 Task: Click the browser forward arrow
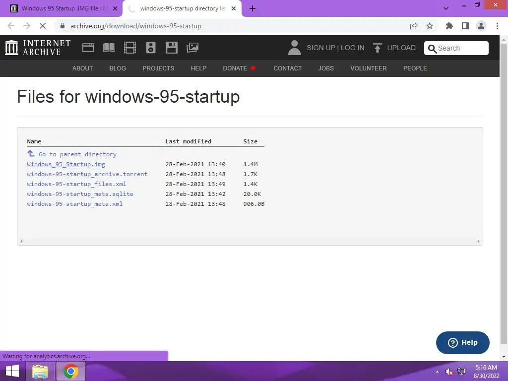pos(27,26)
